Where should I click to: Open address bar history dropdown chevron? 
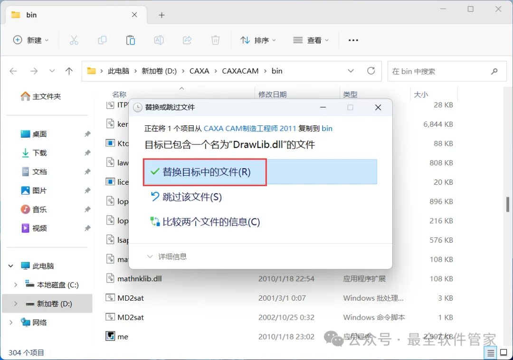[351, 71]
